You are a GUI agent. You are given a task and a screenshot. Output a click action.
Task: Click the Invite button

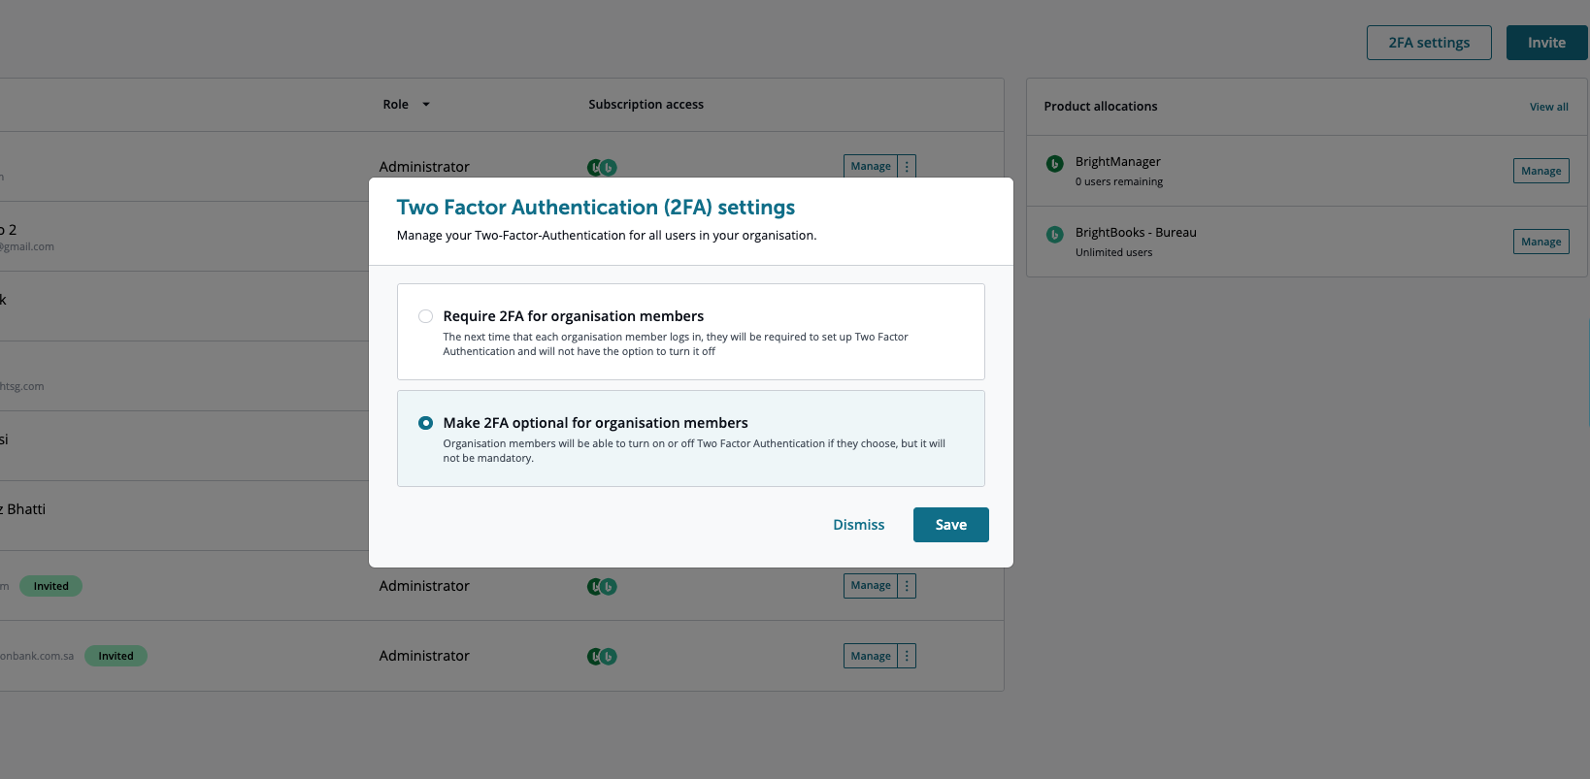point(1545,43)
